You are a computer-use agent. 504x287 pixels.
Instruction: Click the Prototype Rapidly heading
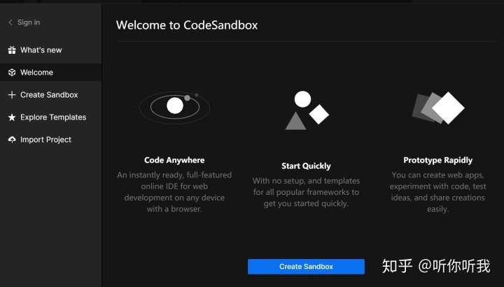(x=437, y=160)
